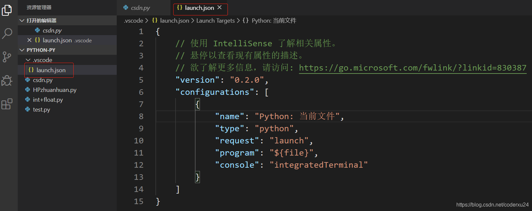Open the Extensions view

tap(7, 104)
